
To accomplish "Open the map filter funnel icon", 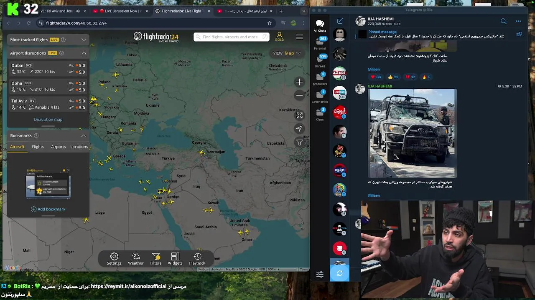I will (299, 142).
